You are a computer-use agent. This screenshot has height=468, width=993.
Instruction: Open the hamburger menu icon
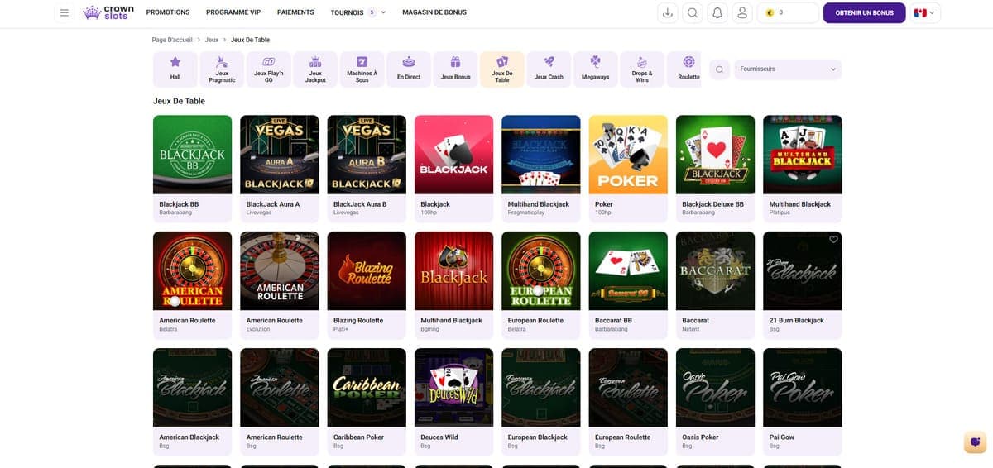[65, 12]
